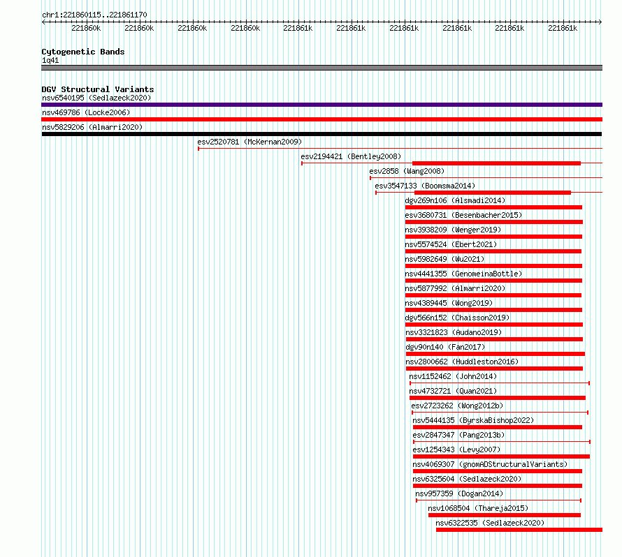Select nsv6325604 (Sedlazeck2020) variant label
The image size is (622, 557).
coord(467,479)
